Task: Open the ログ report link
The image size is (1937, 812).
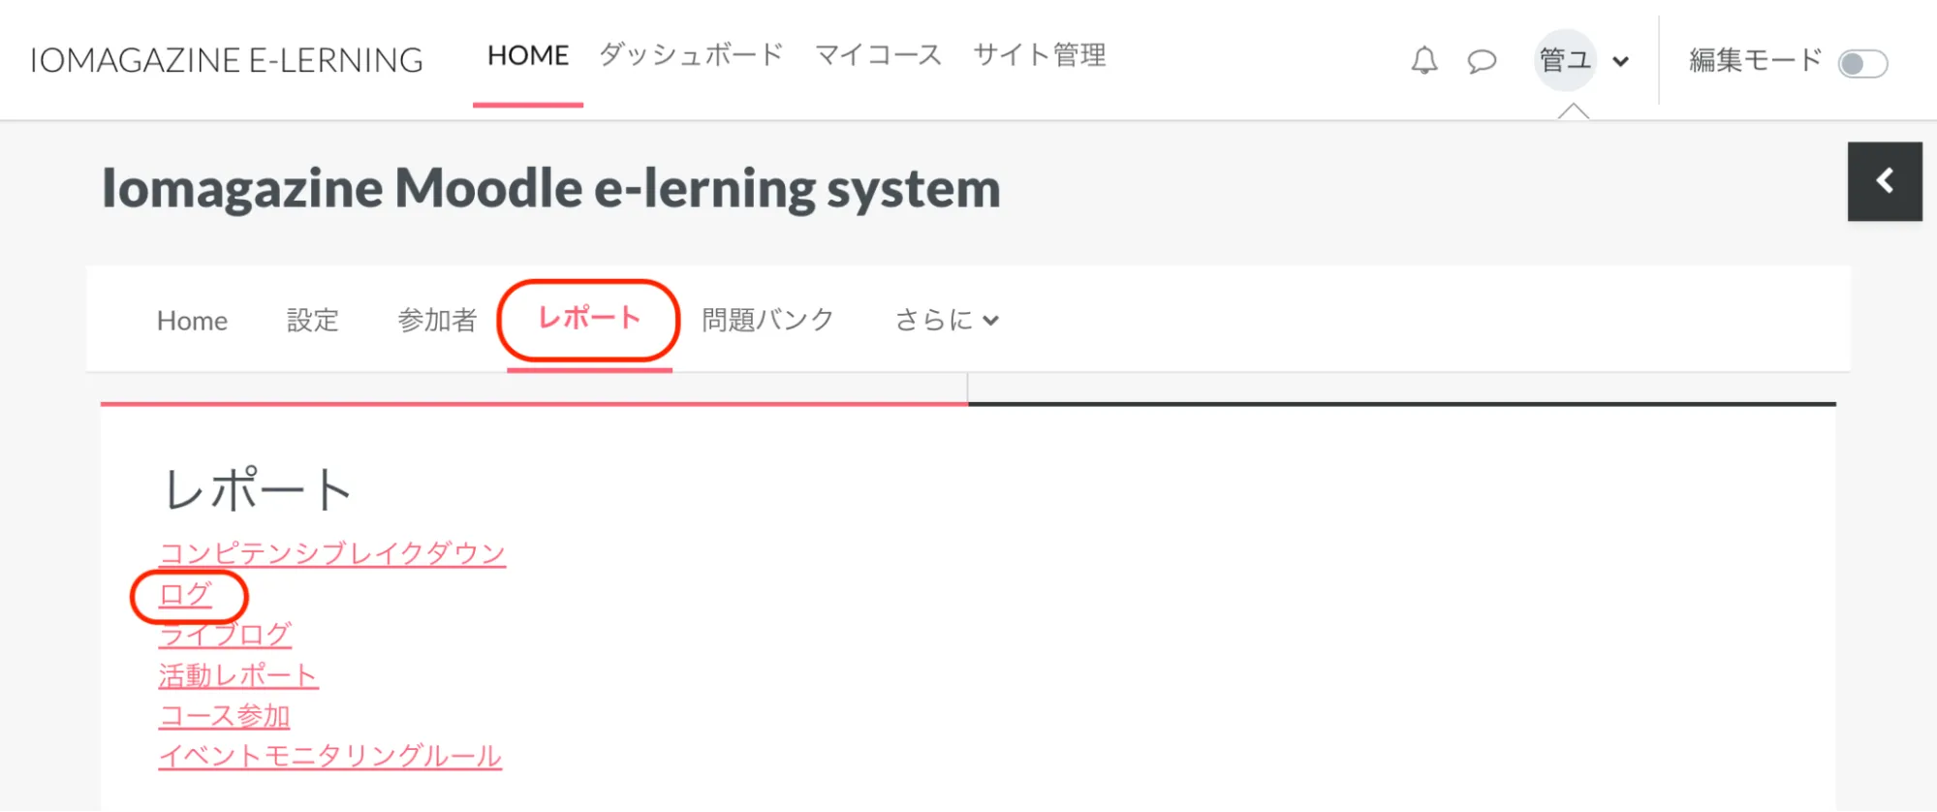Action: click(x=185, y=594)
